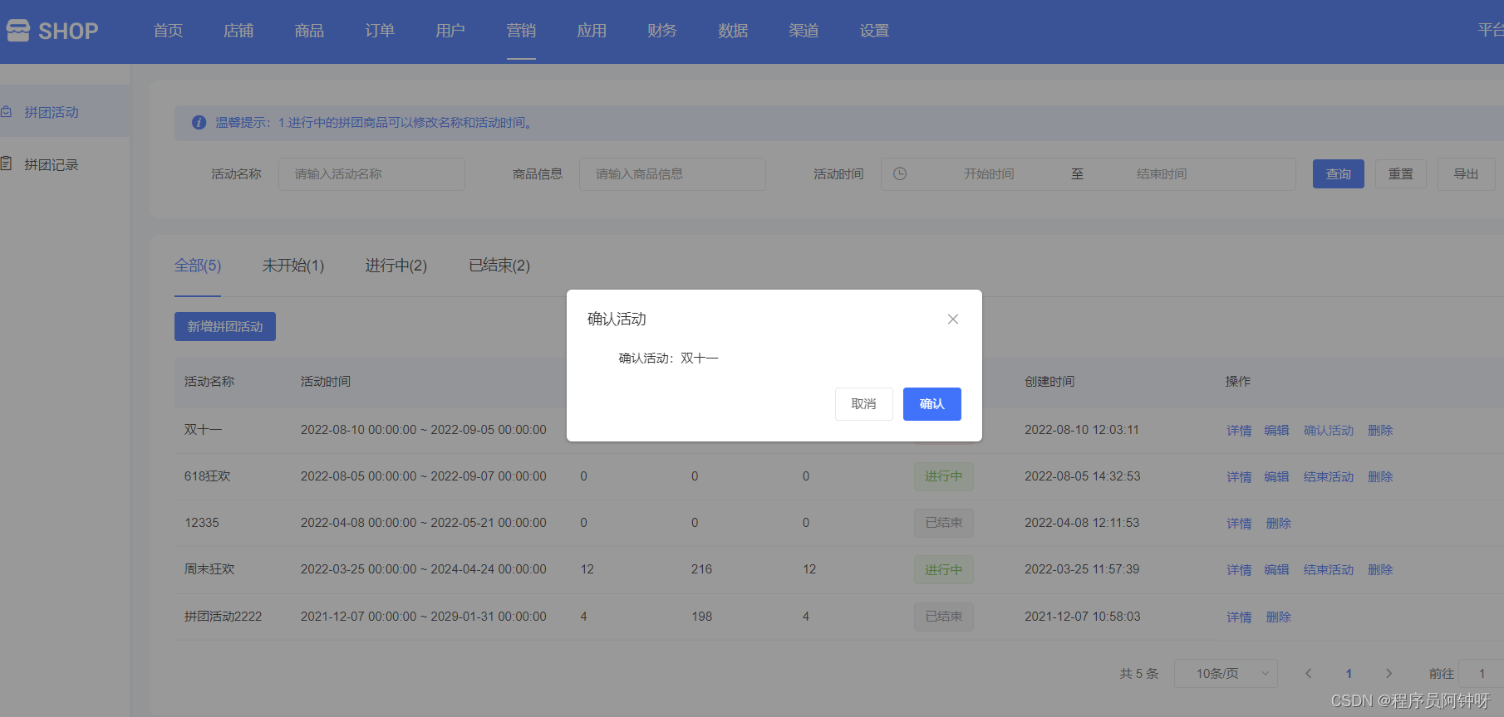Cancel the dialog with 取消 button
Screen dimensions: 1504x717
(864, 404)
